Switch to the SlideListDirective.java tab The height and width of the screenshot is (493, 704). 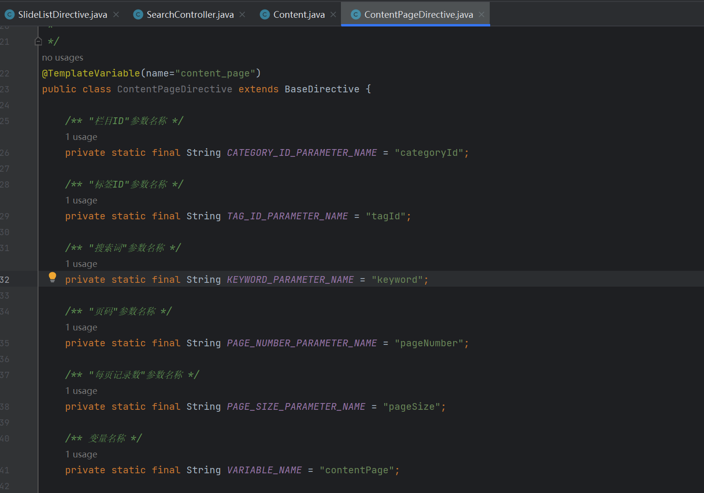coord(62,14)
